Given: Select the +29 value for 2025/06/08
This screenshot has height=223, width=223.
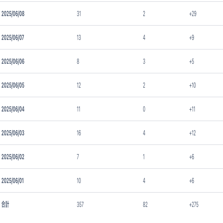Looking at the screenshot, I should click(x=193, y=14).
